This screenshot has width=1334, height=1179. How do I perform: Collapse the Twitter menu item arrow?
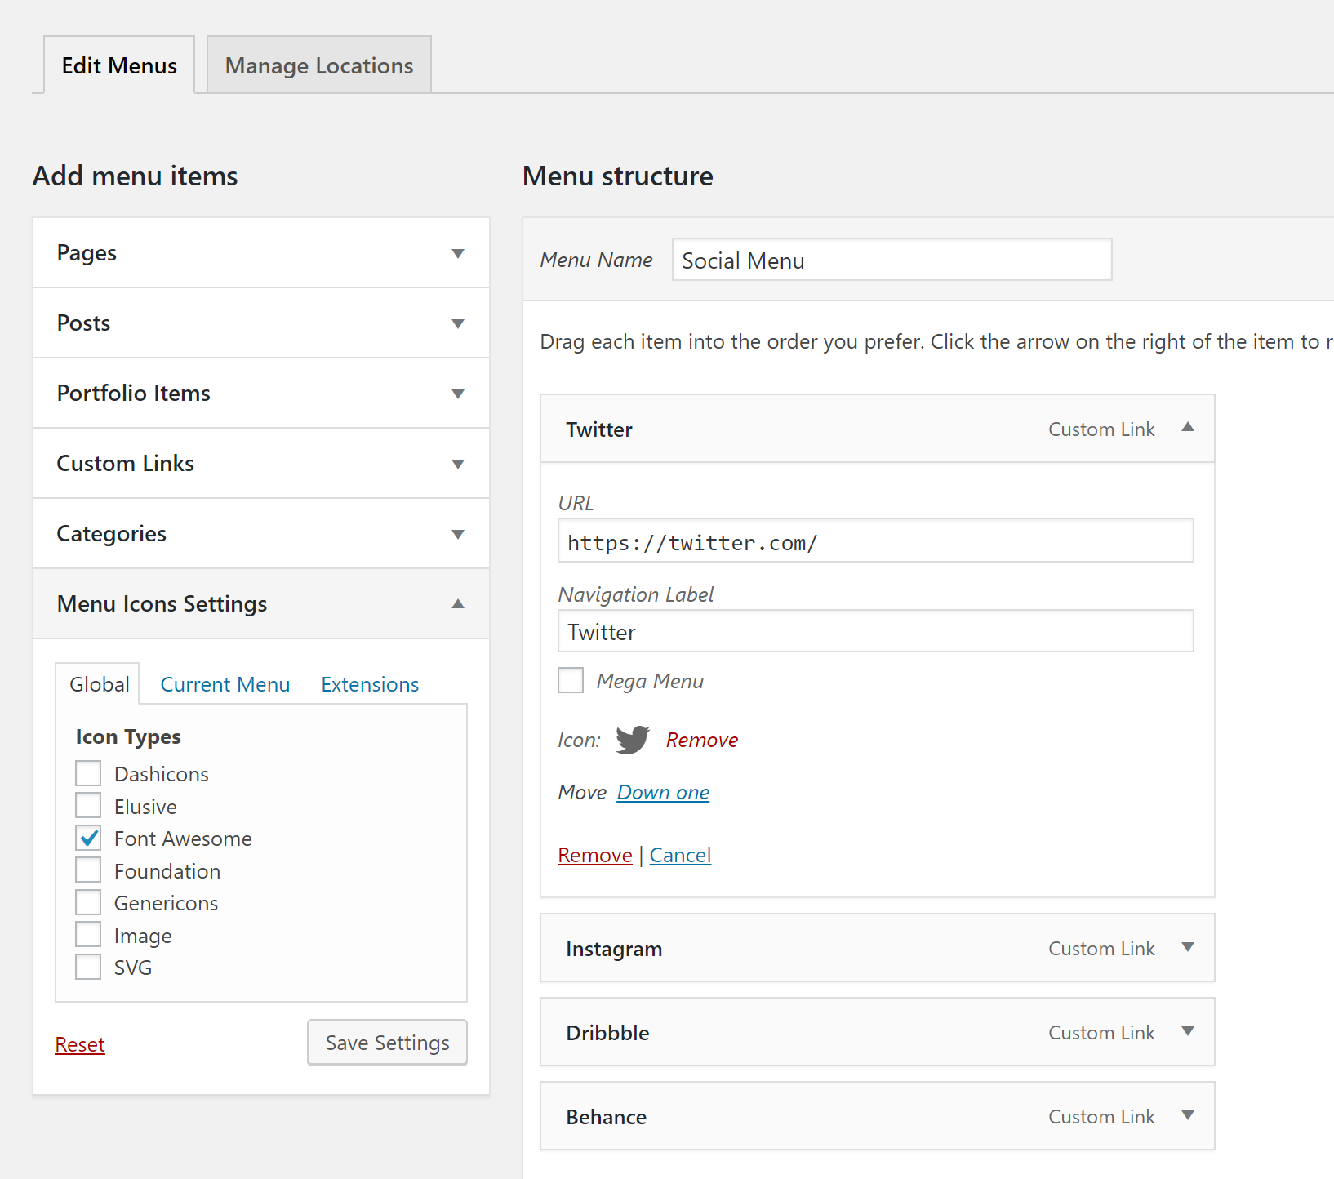click(1188, 427)
